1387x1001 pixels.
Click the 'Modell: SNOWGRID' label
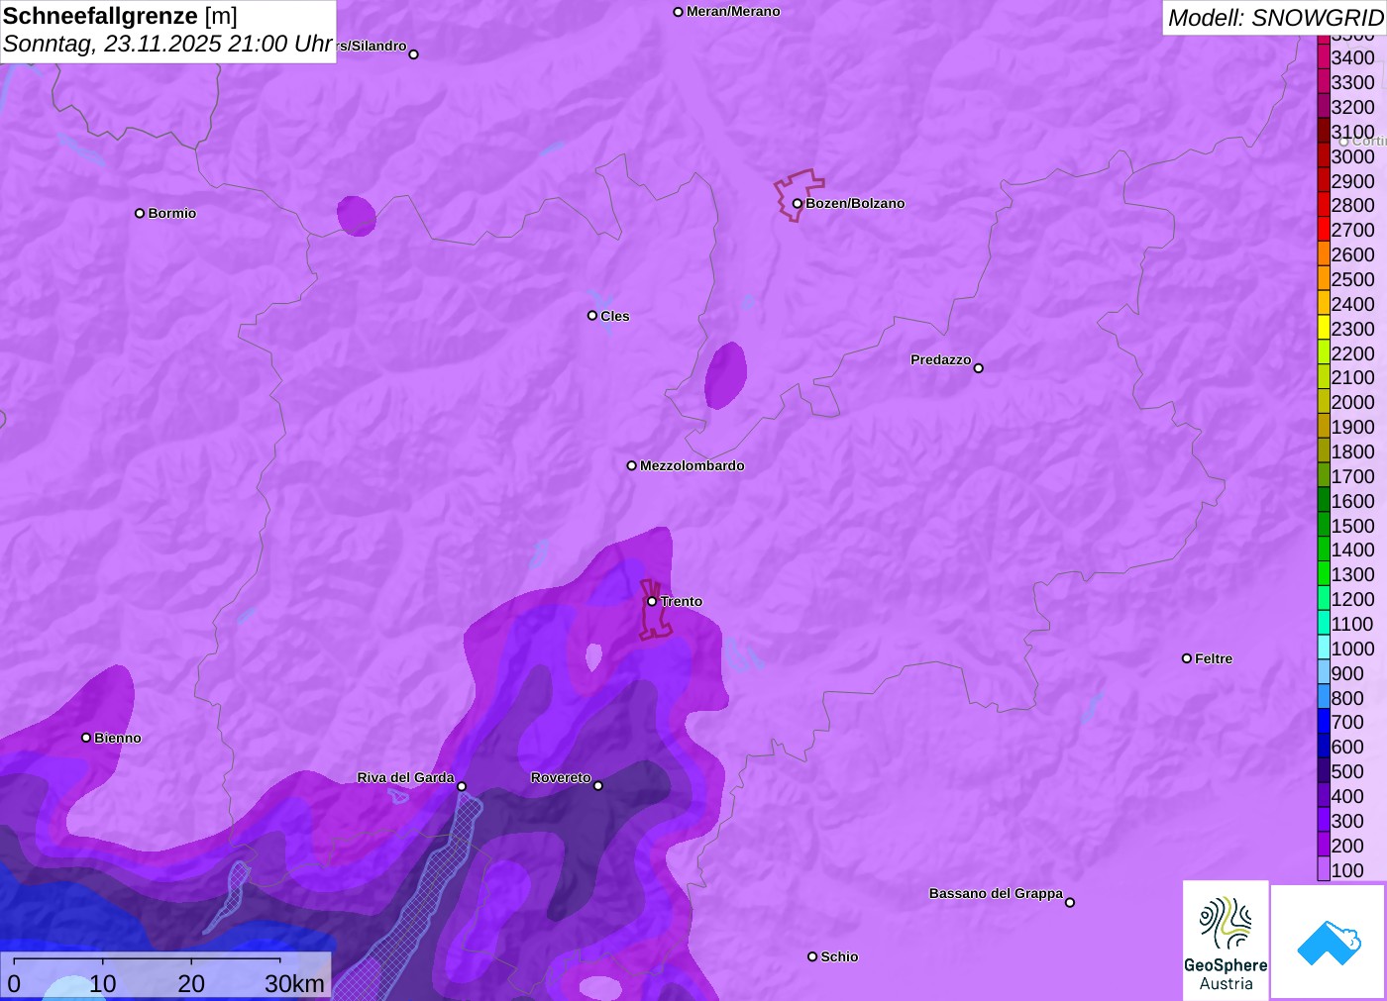coord(1275,17)
